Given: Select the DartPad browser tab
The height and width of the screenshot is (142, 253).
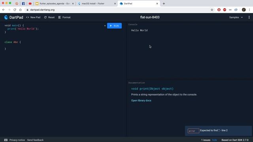Looking at the screenshot, I should (139, 4).
